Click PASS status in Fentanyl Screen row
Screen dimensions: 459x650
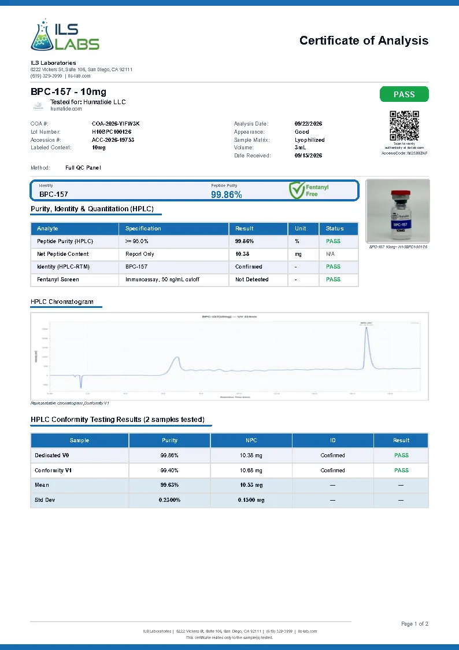(x=333, y=280)
